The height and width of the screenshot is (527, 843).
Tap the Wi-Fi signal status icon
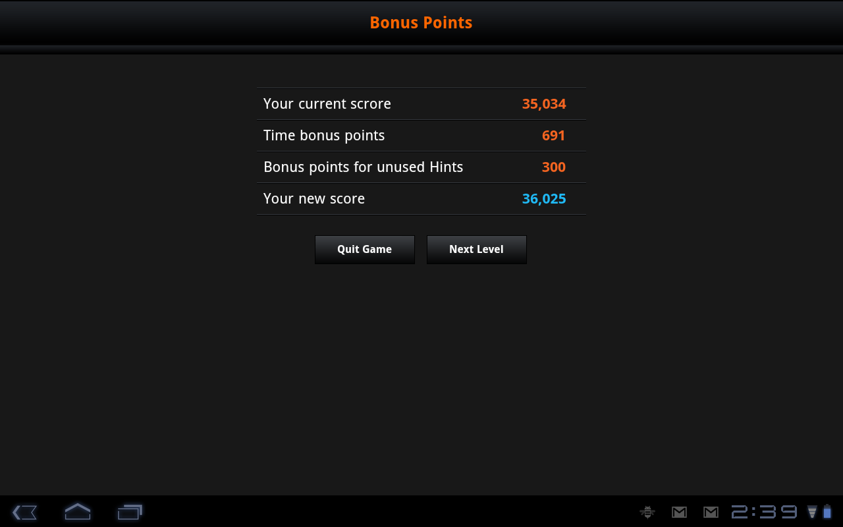pyautogui.click(x=812, y=512)
